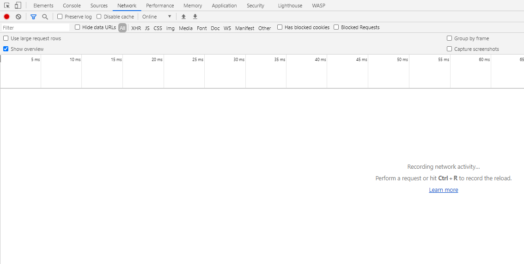
Task: Click the 30 ms mark in overview timeline
Action: [238, 60]
